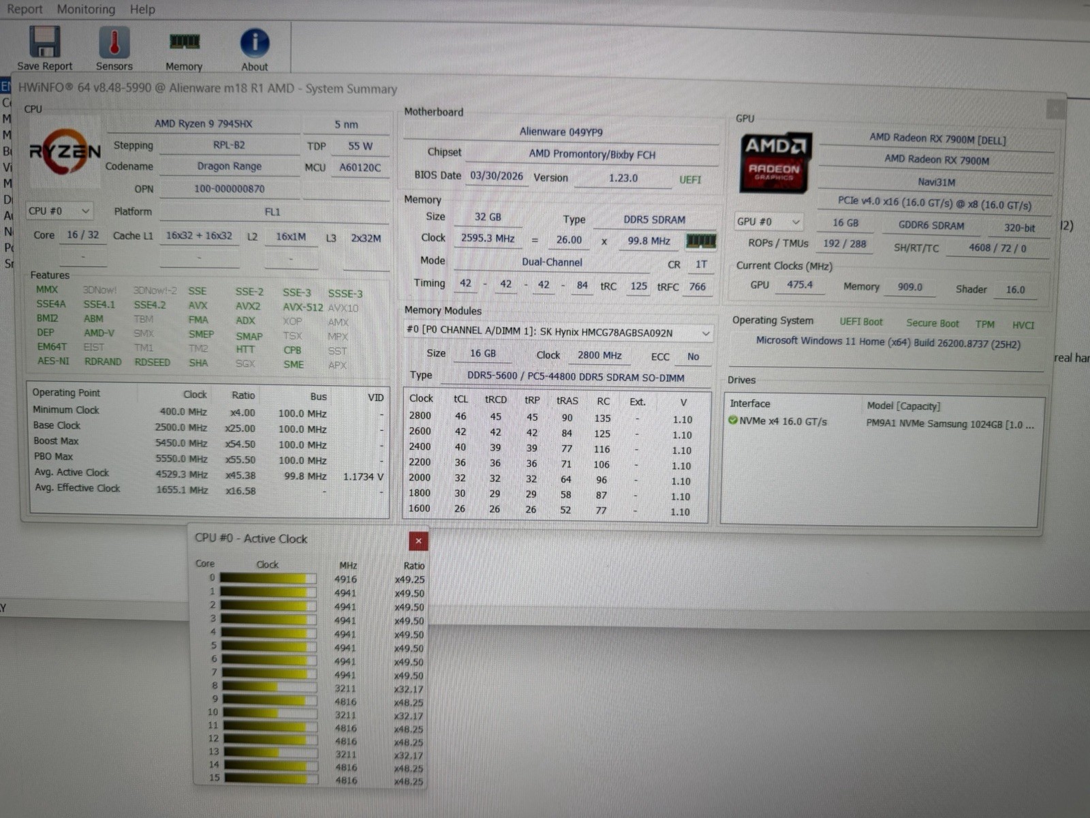Open the About info icon
The height and width of the screenshot is (818, 1090).
pyautogui.click(x=255, y=43)
